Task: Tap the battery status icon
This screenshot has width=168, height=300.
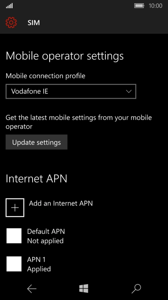Action: pos(139,6)
